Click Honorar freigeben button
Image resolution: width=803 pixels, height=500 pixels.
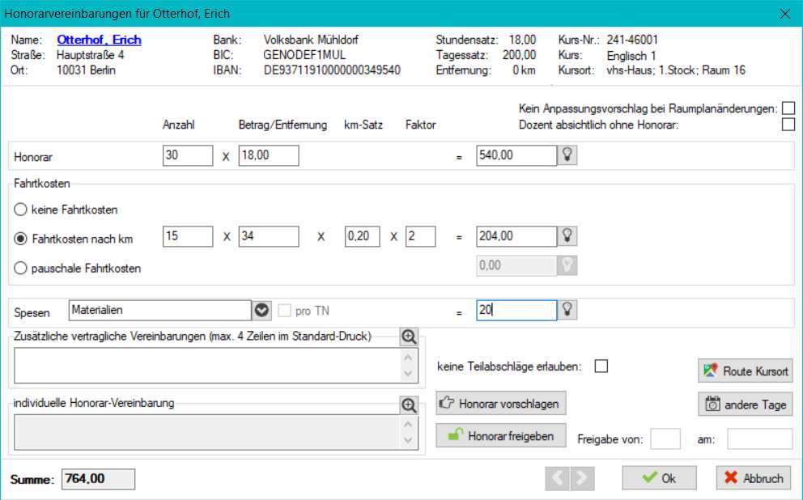click(501, 435)
